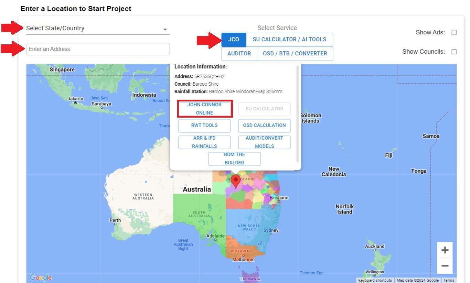Click the Adelaide label on map
Image resolution: width=470 pixels, height=283 pixels.
tap(215, 236)
